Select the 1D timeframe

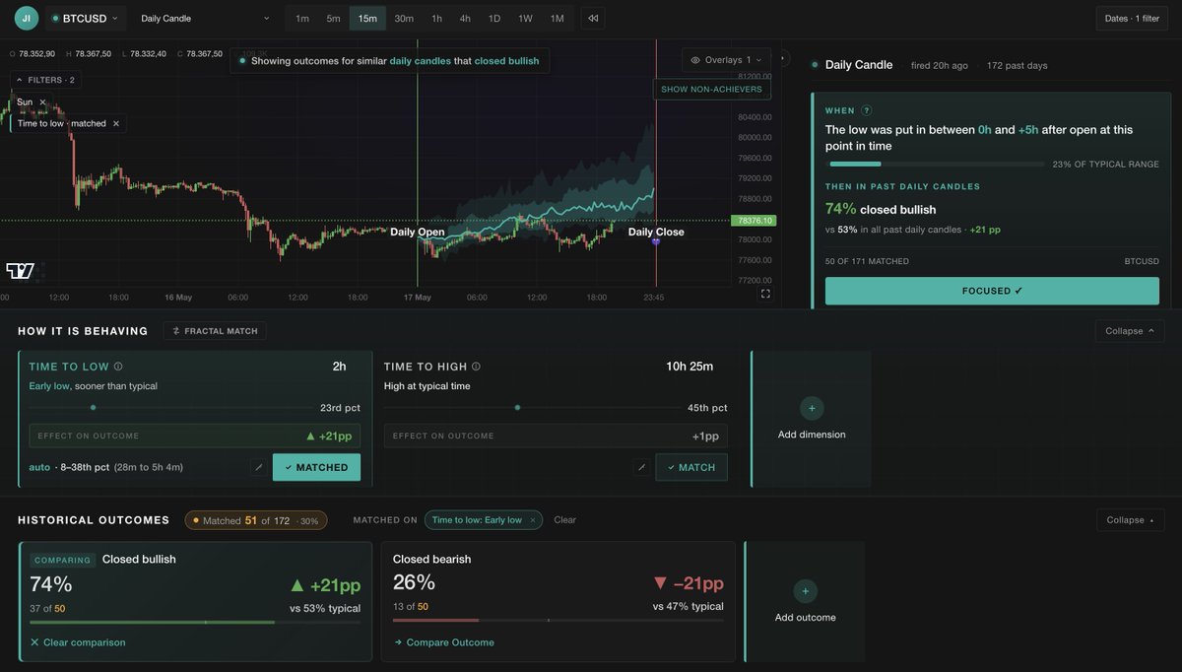(494, 18)
